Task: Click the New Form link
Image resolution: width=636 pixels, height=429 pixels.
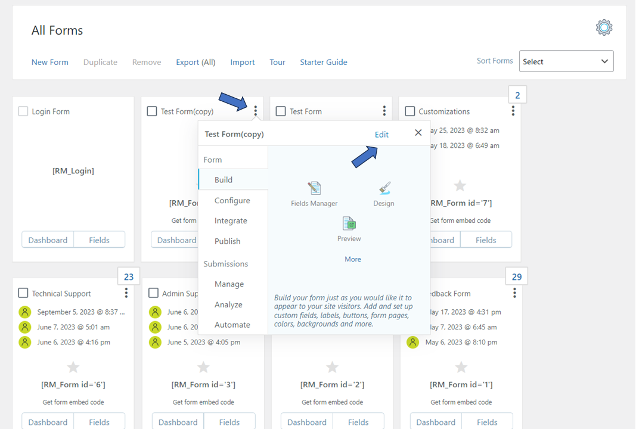Action: pyautogui.click(x=50, y=62)
